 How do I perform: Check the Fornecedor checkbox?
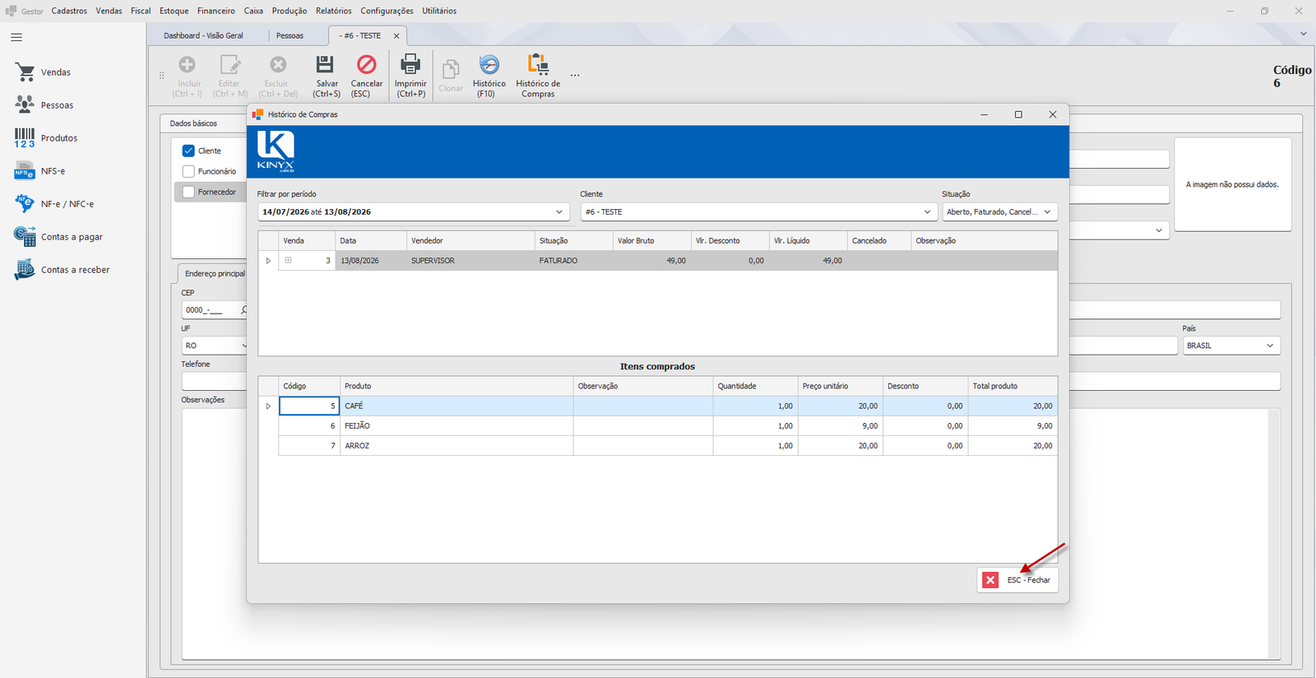tap(188, 192)
